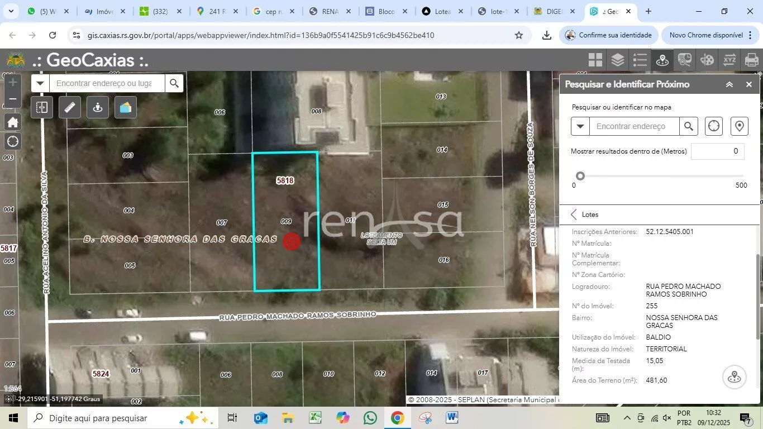Collapse the Pesquisar e Identificar Próximo panel
This screenshot has height=429, width=763.
[x=729, y=84]
